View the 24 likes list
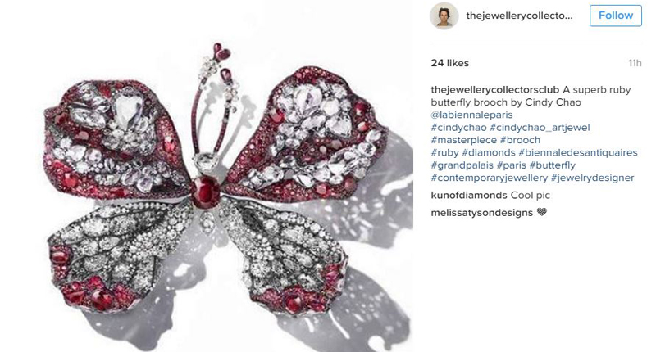The image size is (656, 352). [449, 63]
